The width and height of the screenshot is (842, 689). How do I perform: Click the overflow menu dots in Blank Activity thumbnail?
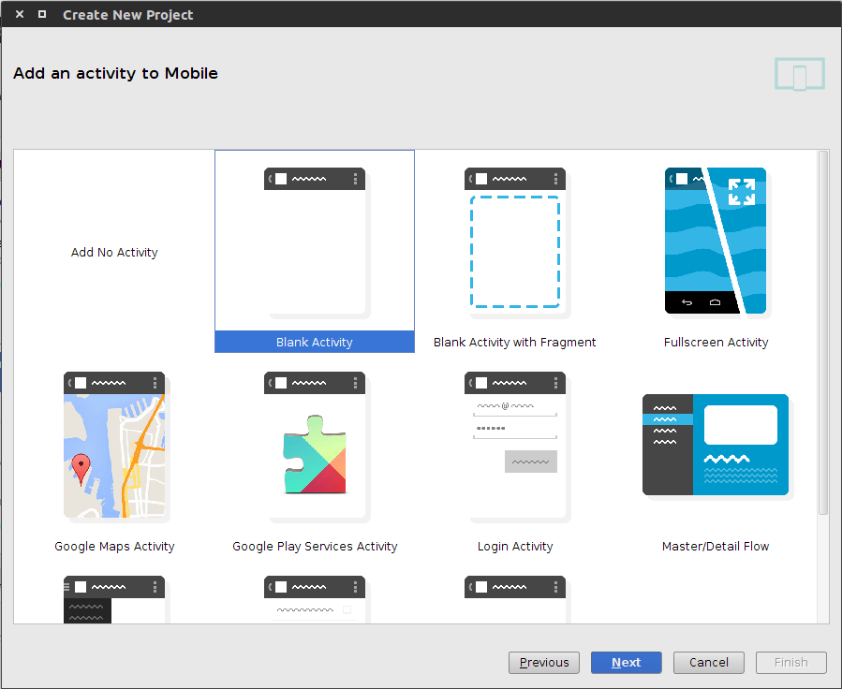356,179
